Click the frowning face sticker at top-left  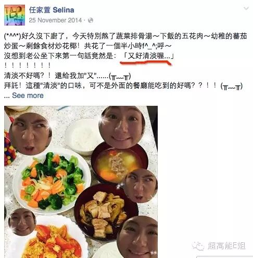click(x=30, y=134)
